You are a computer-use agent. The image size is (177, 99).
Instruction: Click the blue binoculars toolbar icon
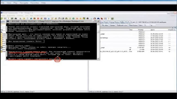(98, 18)
